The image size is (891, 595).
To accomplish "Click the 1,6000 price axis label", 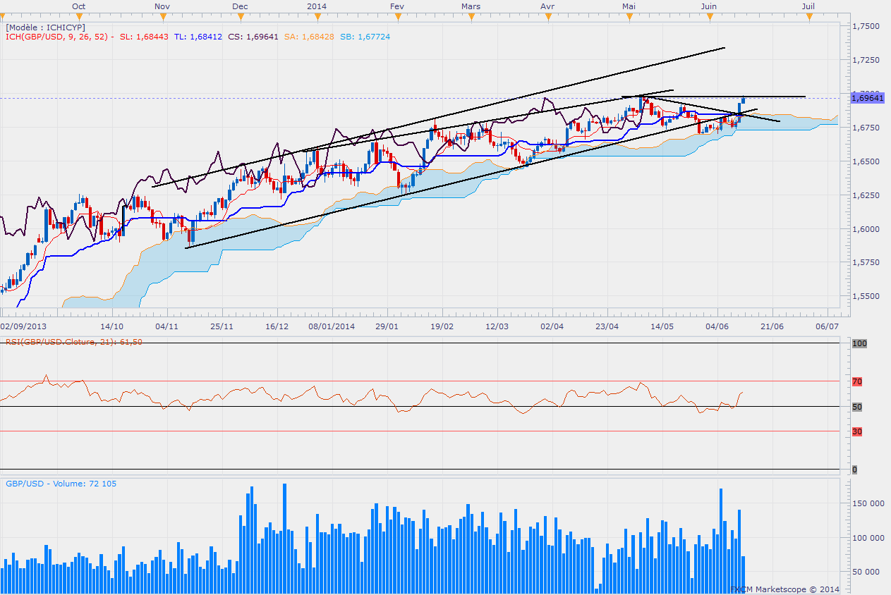I will tap(865, 229).
